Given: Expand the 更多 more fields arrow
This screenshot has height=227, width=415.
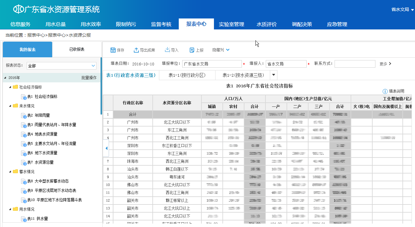Looking at the screenshot, I should 390,64.
